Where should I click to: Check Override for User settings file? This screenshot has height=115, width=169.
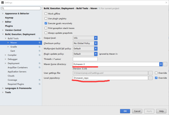point(156,73)
